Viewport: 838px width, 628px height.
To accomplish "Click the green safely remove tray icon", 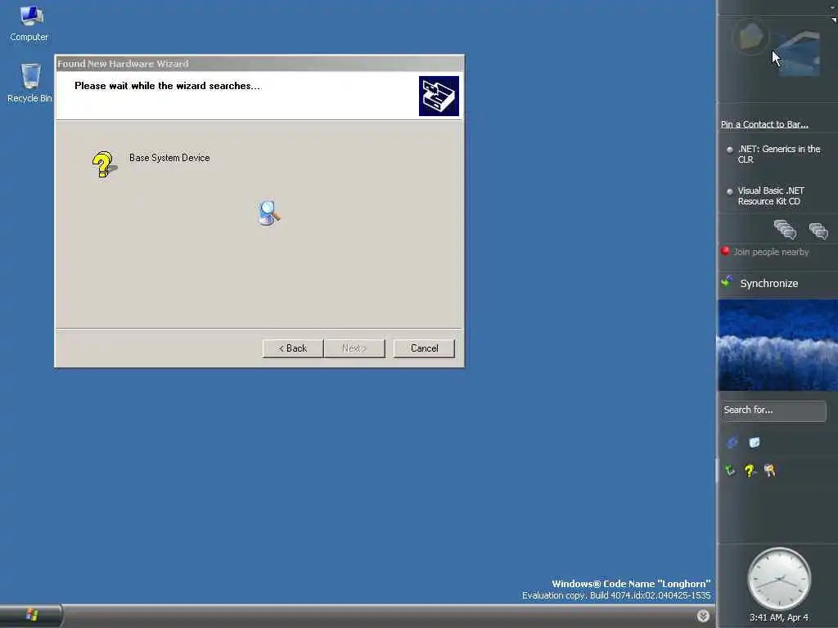I will coord(729,470).
